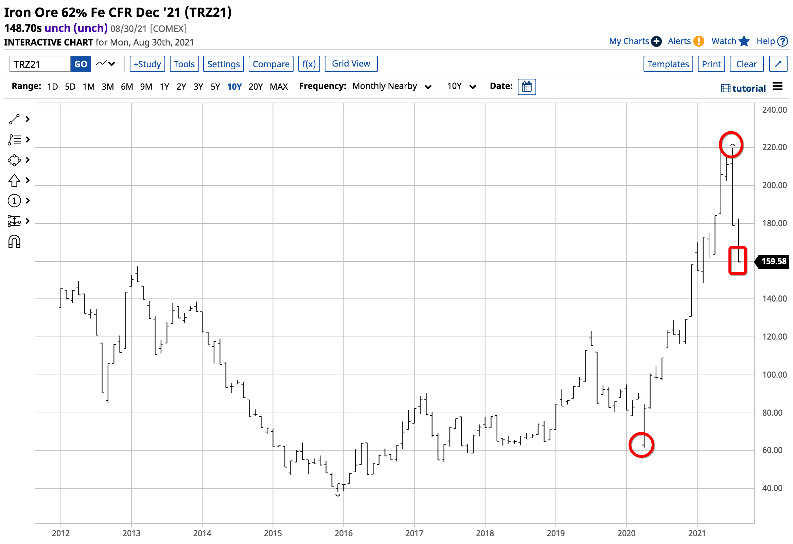Select the numbered label marker tool
The image size is (793, 544).
[x=14, y=201]
